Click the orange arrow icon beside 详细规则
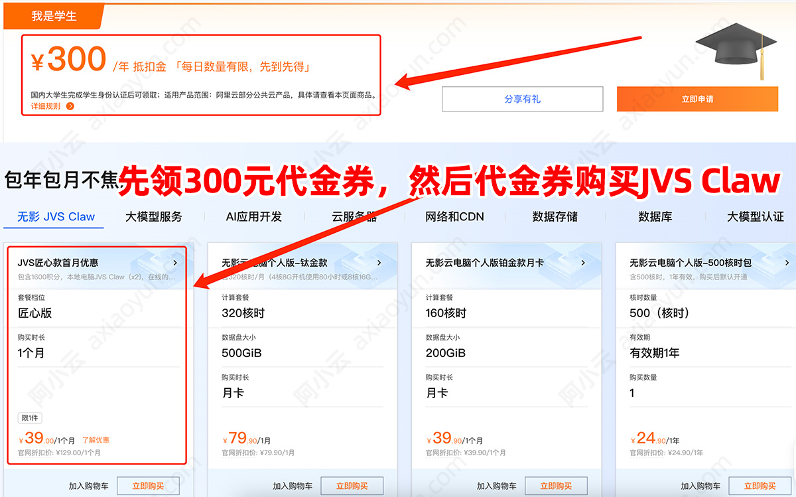Image resolution: width=796 pixels, height=497 pixels. click(70, 106)
